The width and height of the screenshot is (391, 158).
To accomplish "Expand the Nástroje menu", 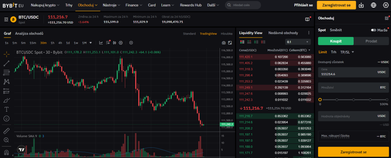I will tap(111, 5).
